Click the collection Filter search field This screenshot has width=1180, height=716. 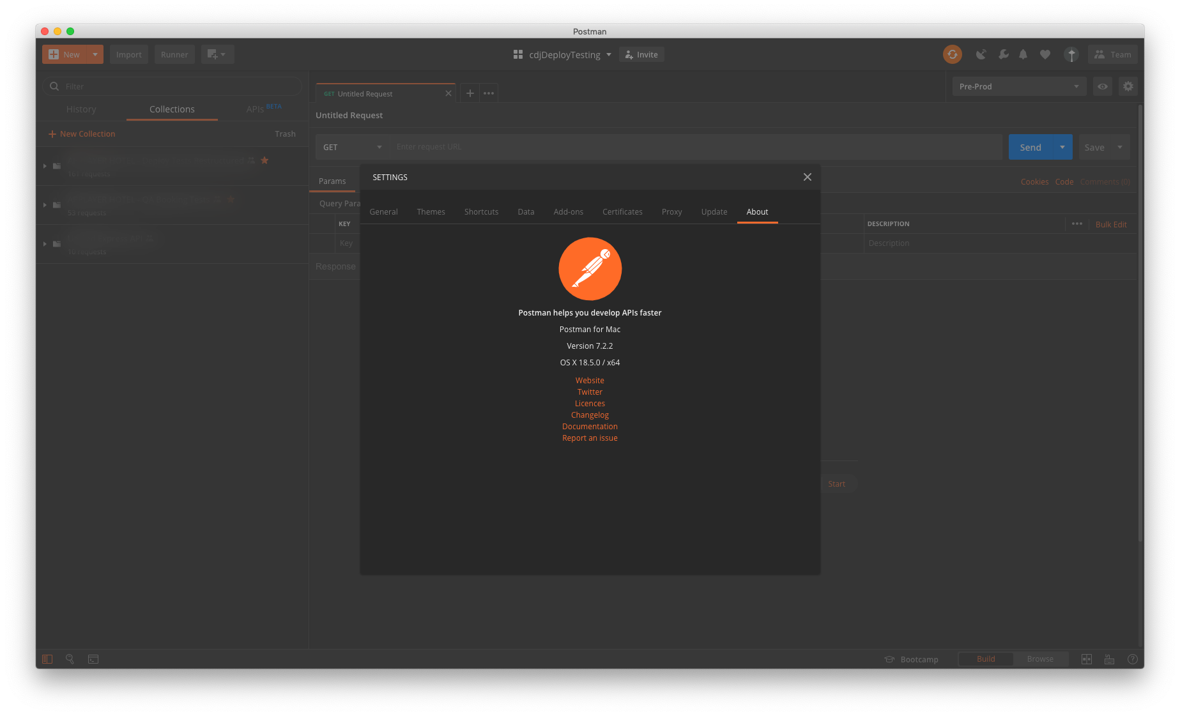(x=172, y=86)
